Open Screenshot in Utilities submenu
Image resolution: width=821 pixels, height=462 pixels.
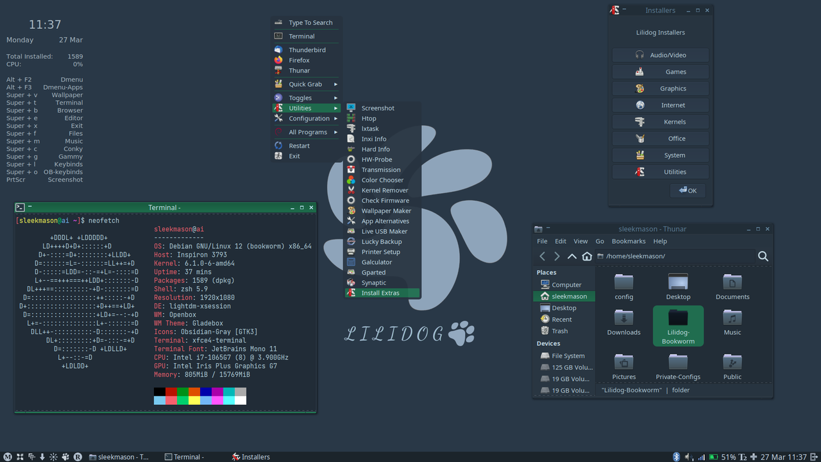click(x=382, y=108)
